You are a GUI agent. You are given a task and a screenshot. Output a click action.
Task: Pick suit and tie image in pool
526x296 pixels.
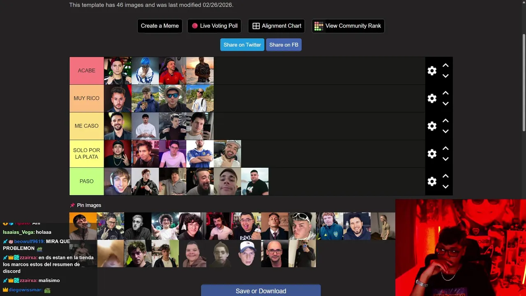tap(275, 226)
